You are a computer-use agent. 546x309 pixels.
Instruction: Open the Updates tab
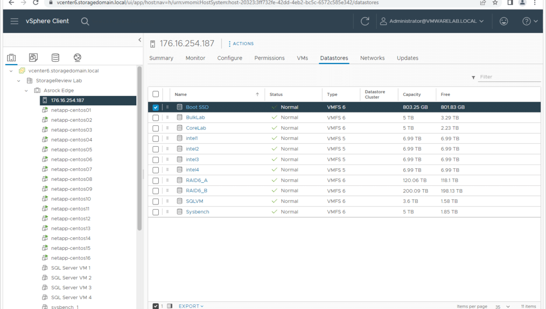407,58
